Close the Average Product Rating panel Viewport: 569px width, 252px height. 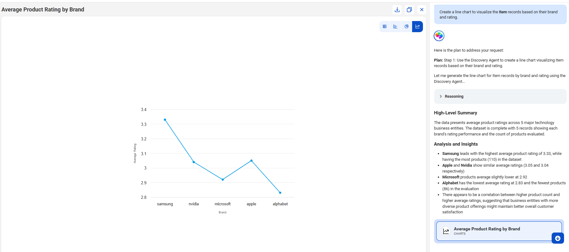422,10
